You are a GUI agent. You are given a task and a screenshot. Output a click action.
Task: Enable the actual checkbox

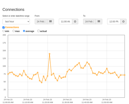[x=39, y=31]
